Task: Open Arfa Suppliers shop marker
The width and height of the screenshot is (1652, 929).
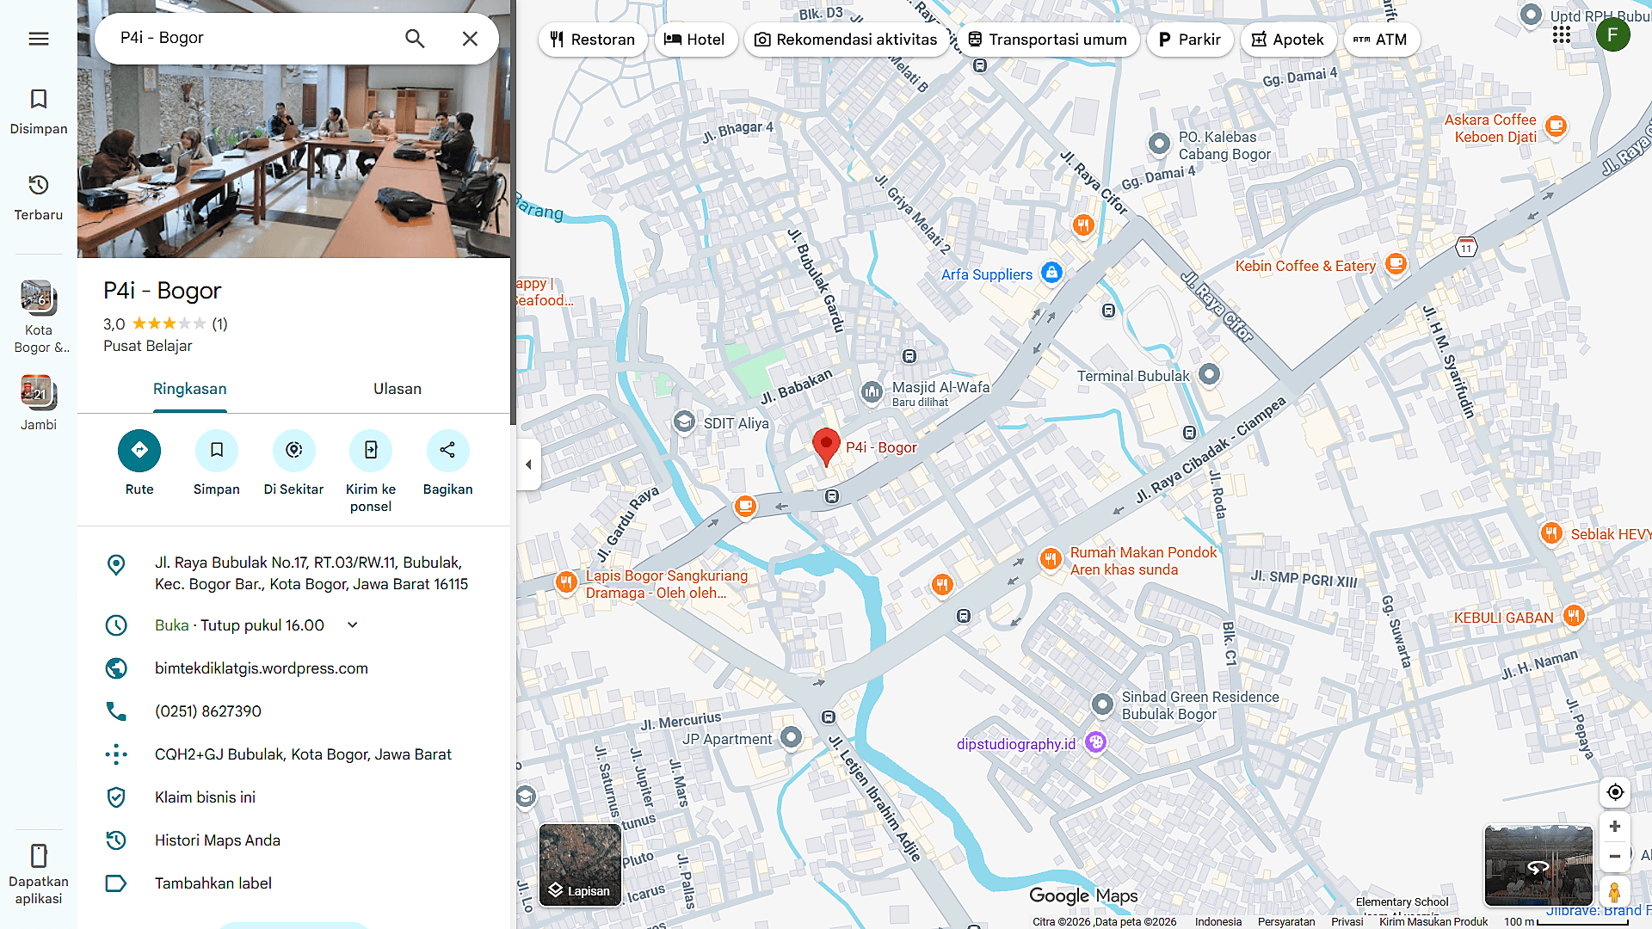Action: (1051, 273)
